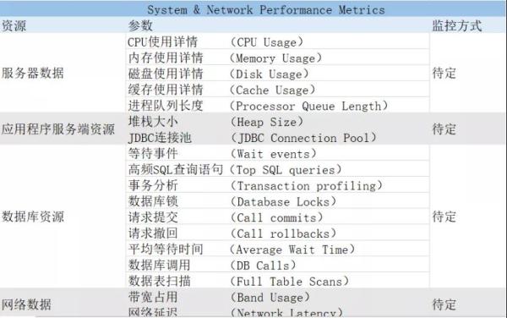
Task: Click the 堆栈大小 Heap Size cell
Action: pyautogui.click(x=277, y=121)
